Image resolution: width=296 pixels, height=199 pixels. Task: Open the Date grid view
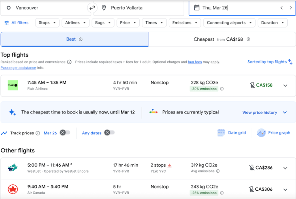[x=232, y=133]
